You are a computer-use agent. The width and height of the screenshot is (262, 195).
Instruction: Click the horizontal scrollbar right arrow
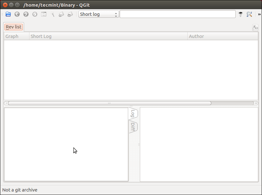[x=256, y=103]
